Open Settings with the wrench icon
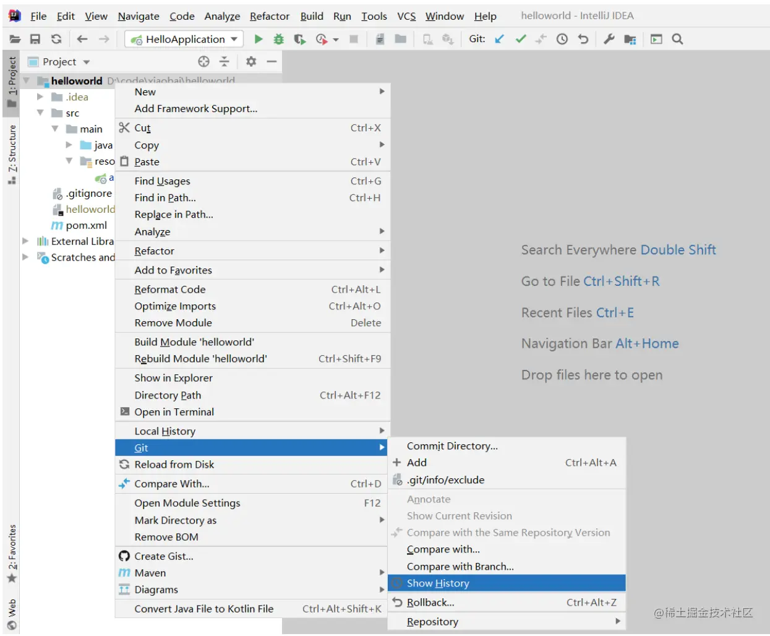 point(609,39)
